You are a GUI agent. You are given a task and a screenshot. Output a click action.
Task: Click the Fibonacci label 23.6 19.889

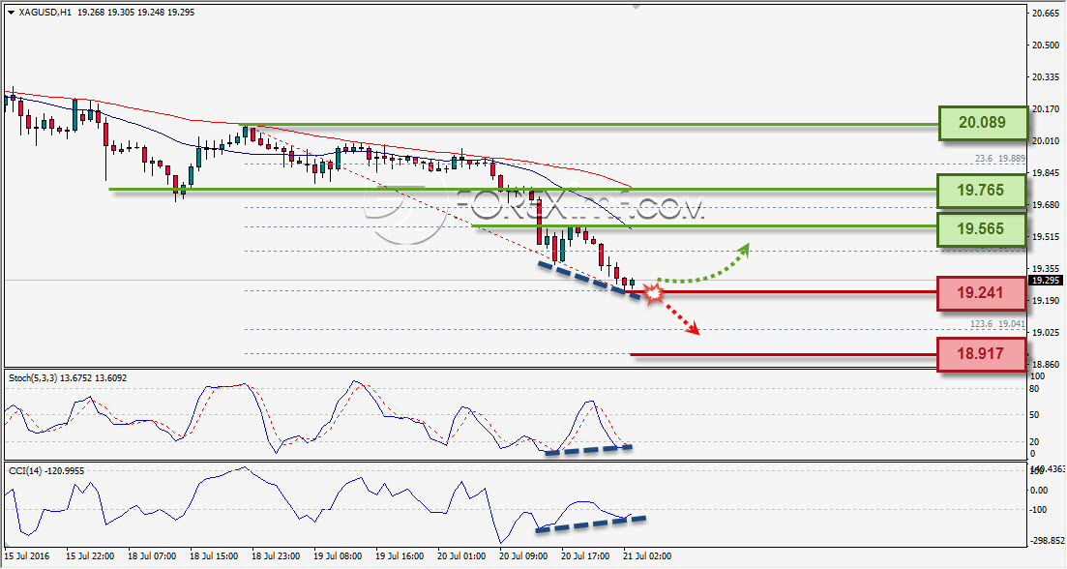999,158
